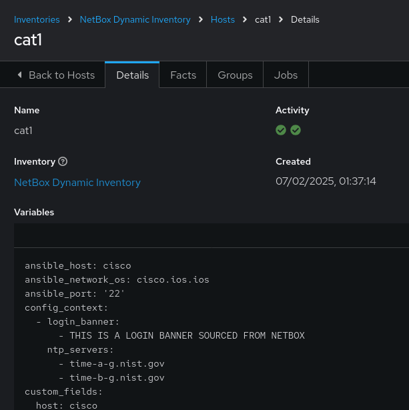Viewport: 409px width, 410px height.
Task: Click the time-b-g.nist.gov entry
Action: click(x=111, y=377)
